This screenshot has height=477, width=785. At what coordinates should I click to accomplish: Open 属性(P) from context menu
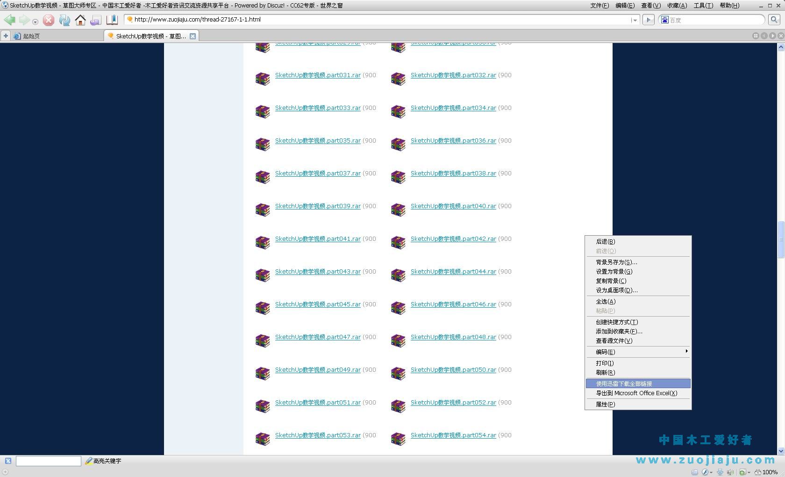pyautogui.click(x=638, y=405)
